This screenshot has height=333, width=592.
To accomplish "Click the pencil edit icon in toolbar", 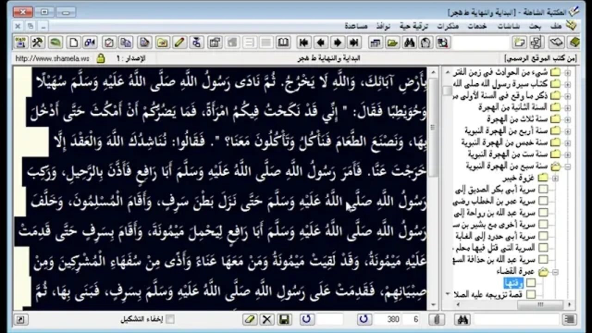I will click(x=179, y=43).
